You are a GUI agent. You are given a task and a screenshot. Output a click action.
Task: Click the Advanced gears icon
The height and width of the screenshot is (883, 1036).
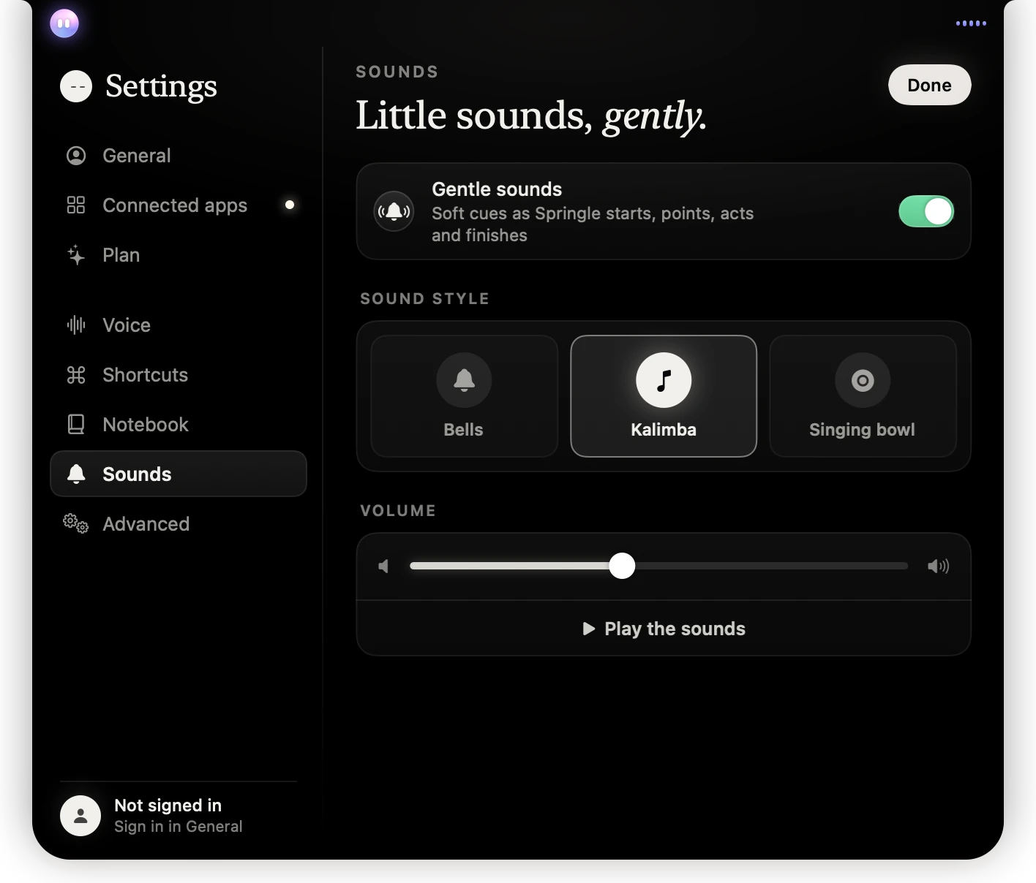coord(76,523)
